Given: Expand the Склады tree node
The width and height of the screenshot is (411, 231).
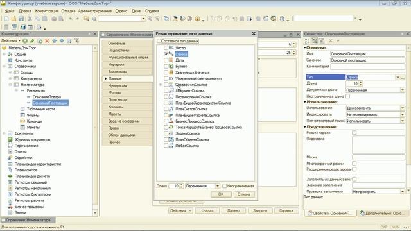Looking at the screenshot, I should click(10, 73).
